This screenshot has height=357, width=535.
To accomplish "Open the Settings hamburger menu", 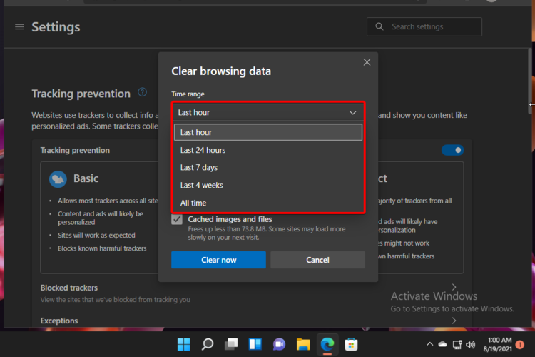I will point(19,26).
